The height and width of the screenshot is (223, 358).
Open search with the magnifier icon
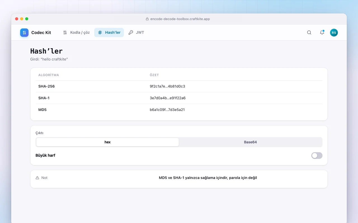[309, 33]
